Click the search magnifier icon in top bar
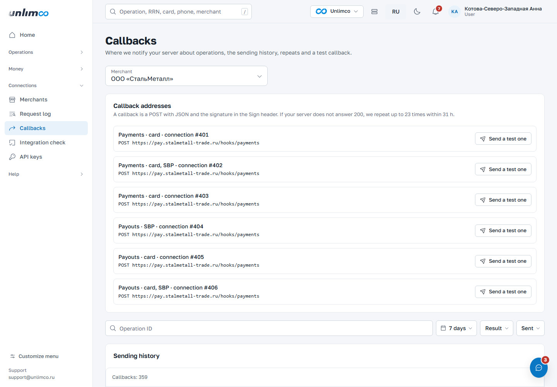 pos(113,12)
